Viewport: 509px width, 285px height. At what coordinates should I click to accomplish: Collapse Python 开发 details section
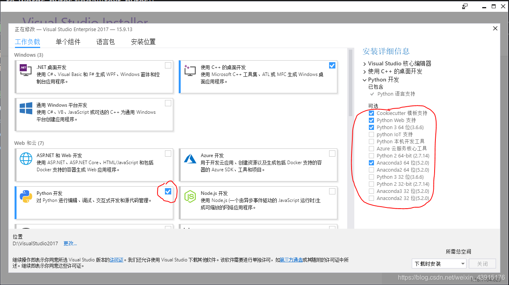tap(365, 80)
